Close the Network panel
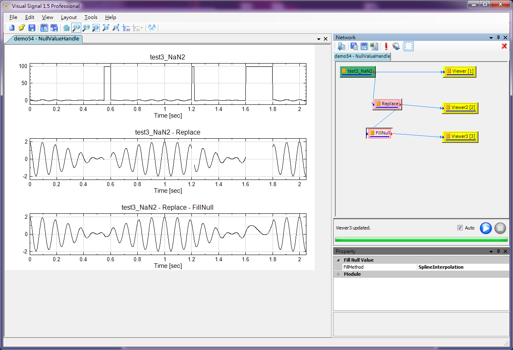 (505, 38)
